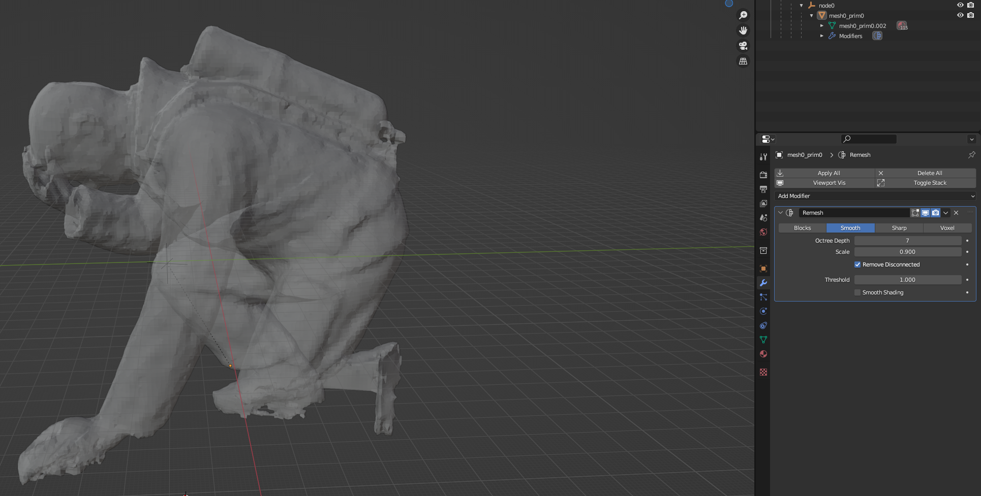Open the Remesh modifier extras dropdown arrow
981x496 pixels.
[x=946, y=213]
